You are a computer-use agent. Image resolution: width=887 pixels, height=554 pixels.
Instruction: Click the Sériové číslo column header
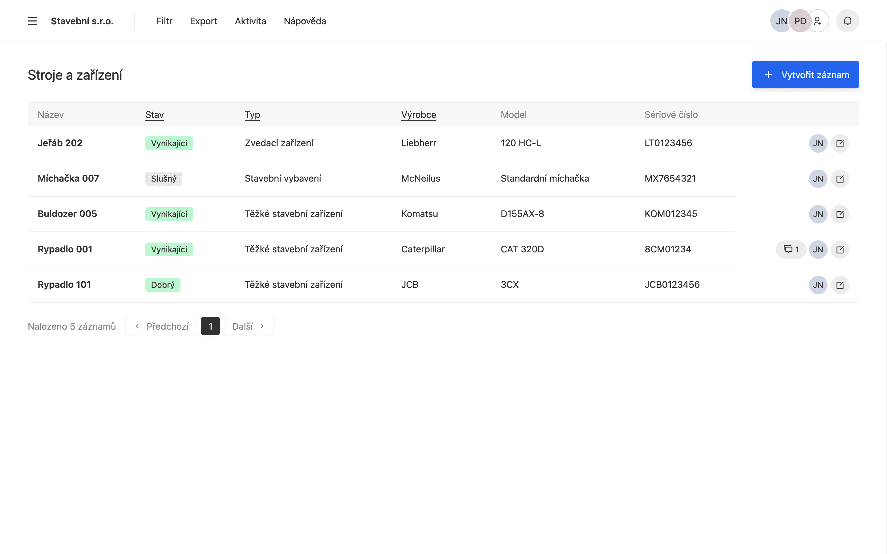tap(671, 115)
